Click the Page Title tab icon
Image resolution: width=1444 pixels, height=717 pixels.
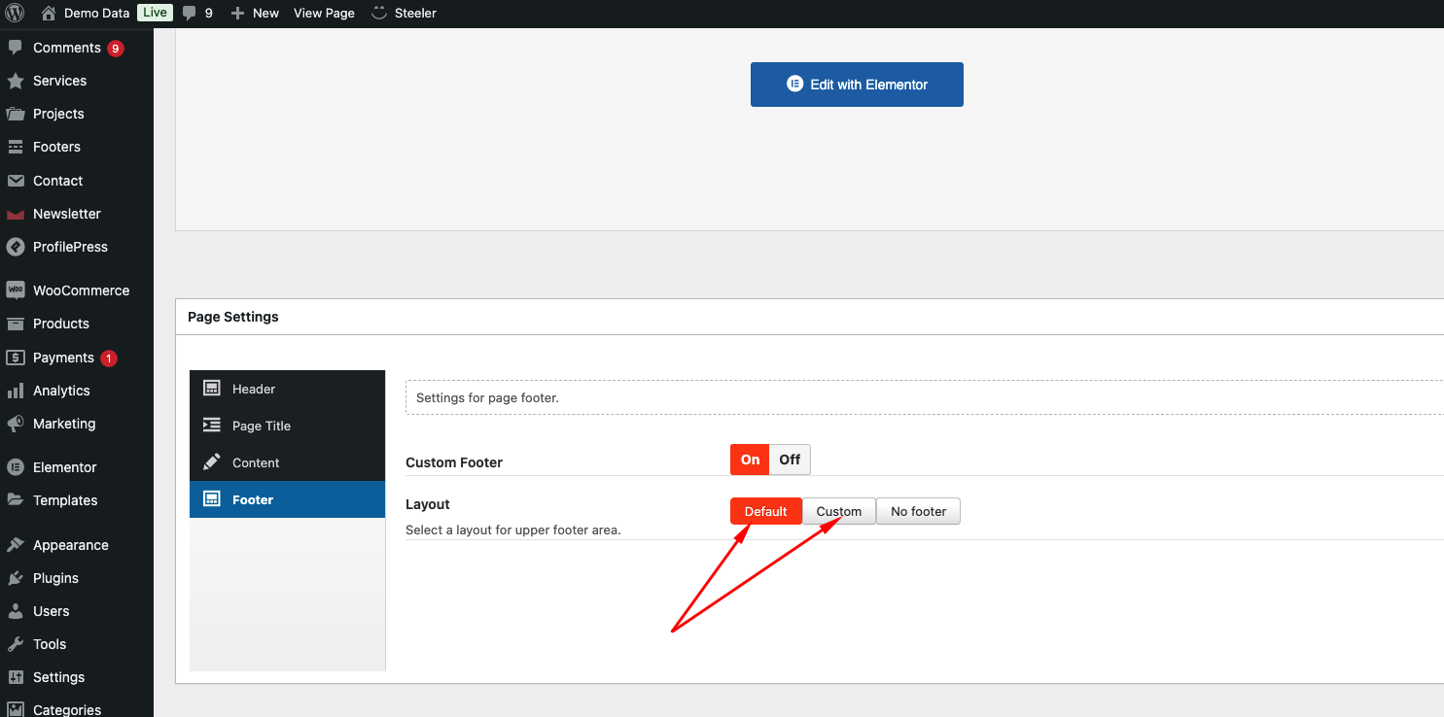211,426
